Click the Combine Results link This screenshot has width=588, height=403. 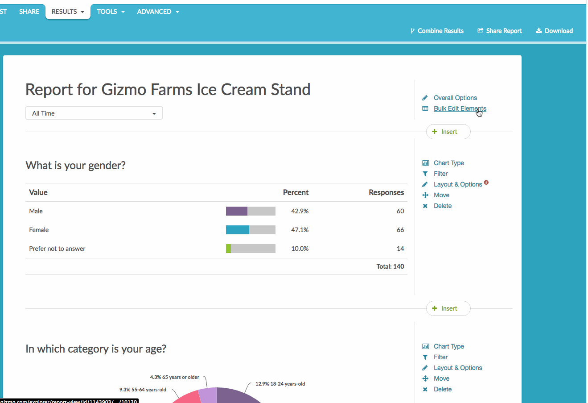(437, 31)
